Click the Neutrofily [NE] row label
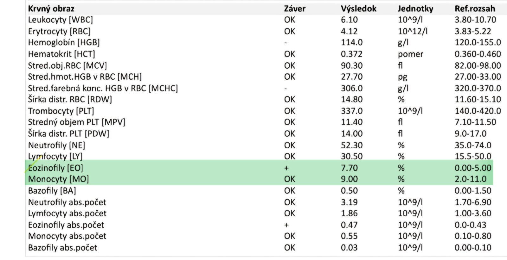 (56, 145)
